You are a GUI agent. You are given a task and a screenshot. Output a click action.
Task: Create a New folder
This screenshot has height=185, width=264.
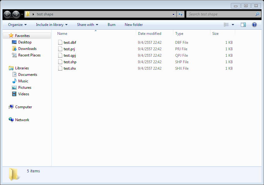(x=134, y=25)
